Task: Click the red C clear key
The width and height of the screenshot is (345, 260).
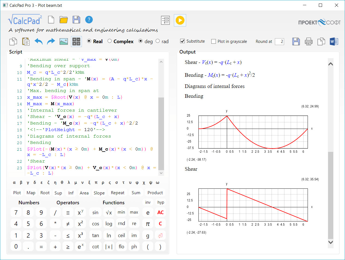Action: coord(160,224)
